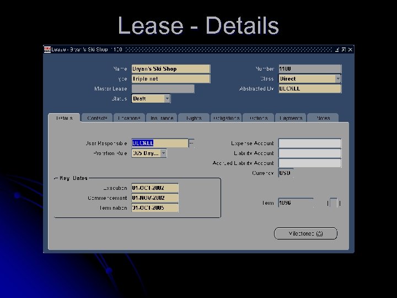Viewport: 397px width, 298px height.
Task: Click the Accrued Liability Account field
Action: (x=310, y=163)
